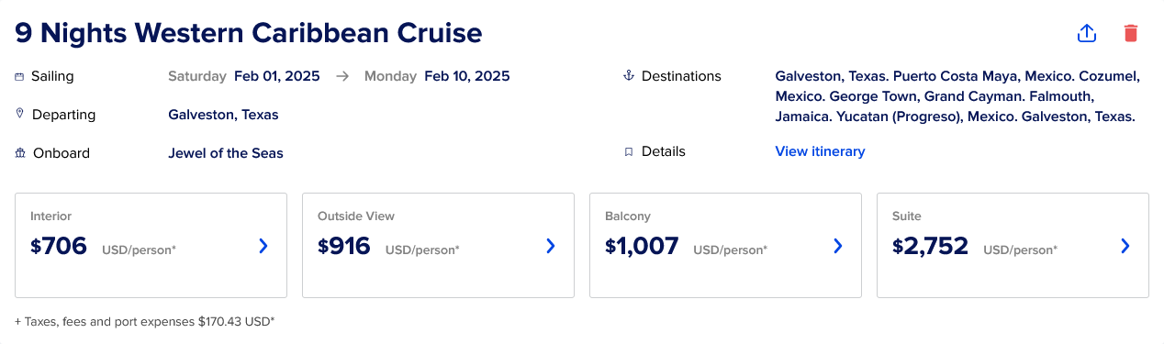The height and width of the screenshot is (344, 1164).
Task: Open the View itinerary link
Action: (x=820, y=151)
